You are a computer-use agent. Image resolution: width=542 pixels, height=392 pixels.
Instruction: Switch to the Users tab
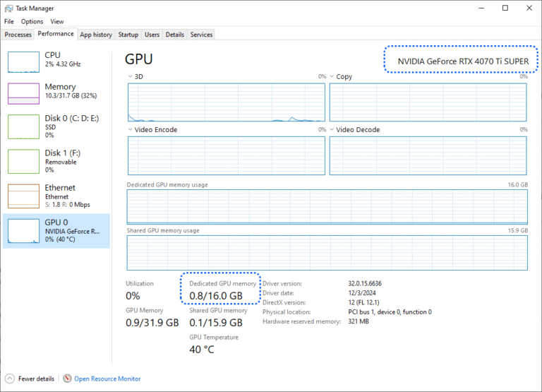point(152,35)
